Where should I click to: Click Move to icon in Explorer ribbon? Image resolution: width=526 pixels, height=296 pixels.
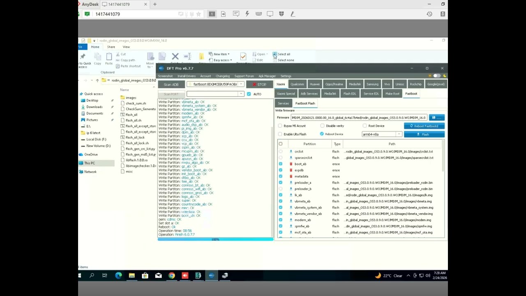click(150, 56)
